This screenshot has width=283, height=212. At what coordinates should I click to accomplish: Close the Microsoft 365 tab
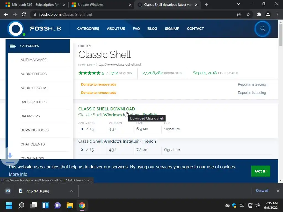pyautogui.click(x=64, y=5)
